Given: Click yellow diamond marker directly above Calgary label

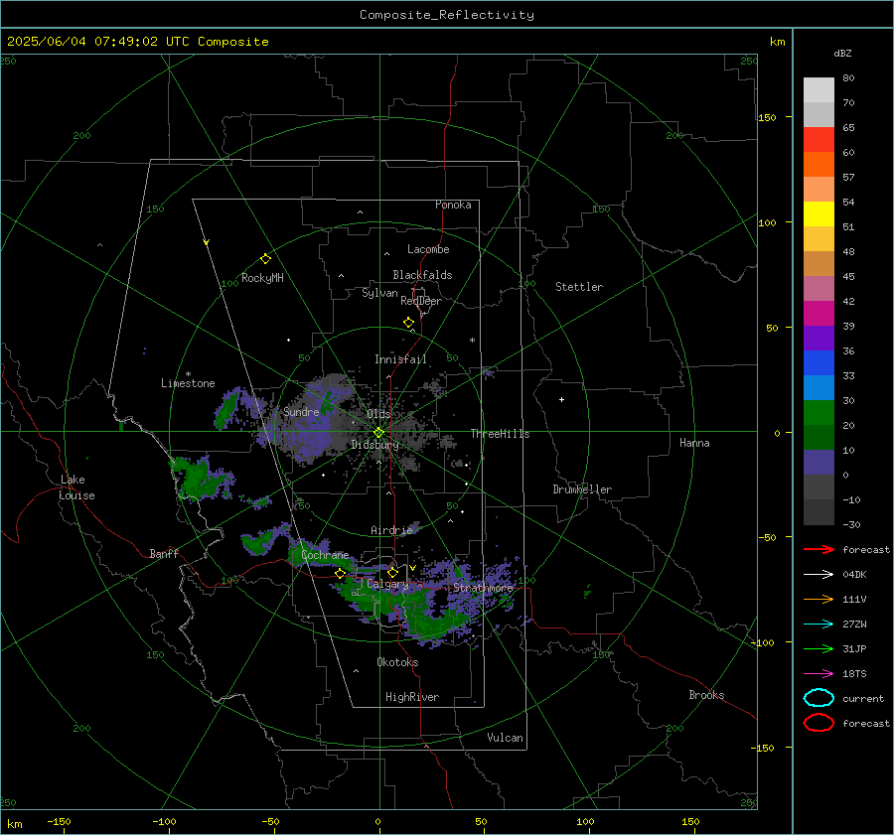Looking at the screenshot, I should [392, 572].
